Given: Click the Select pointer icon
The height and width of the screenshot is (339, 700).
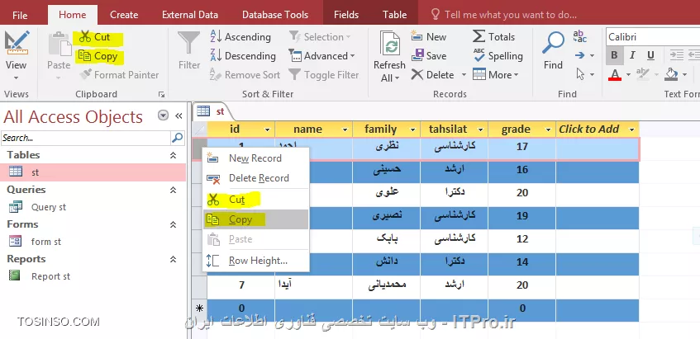Looking at the screenshot, I should click(x=580, y=74).
